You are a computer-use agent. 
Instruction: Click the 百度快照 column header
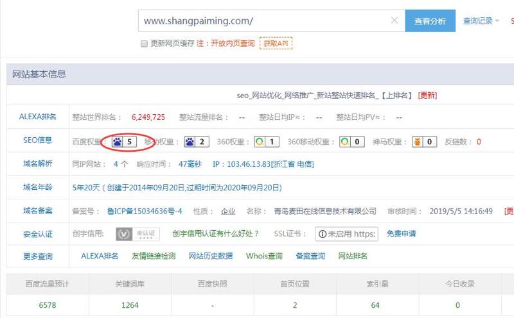coord(213,283)
